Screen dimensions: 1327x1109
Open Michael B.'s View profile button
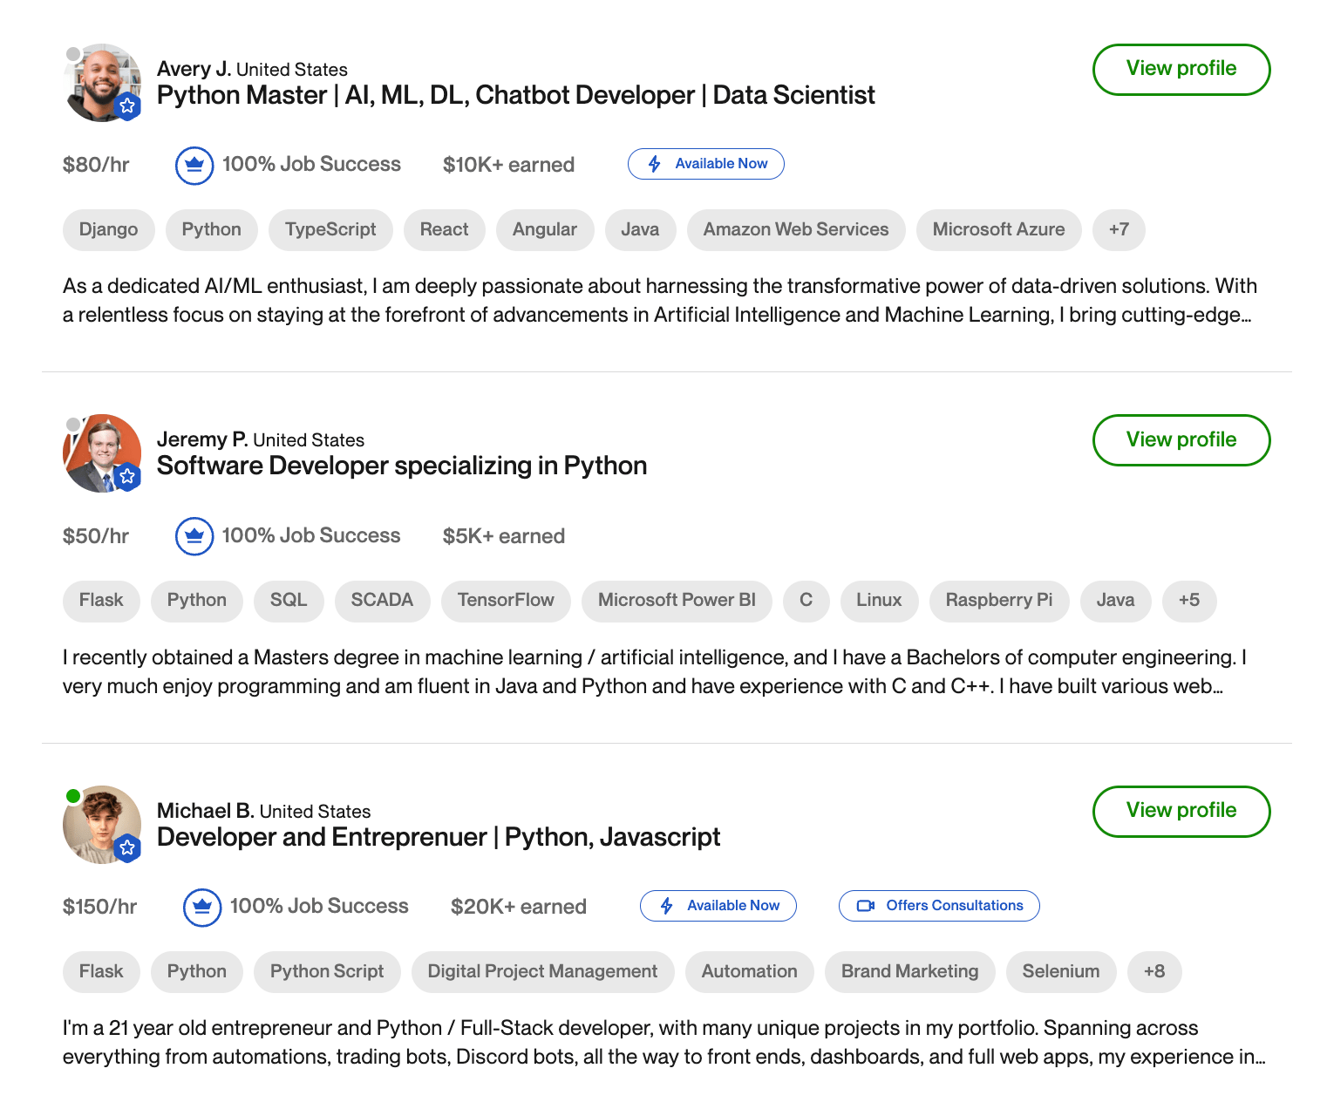(x=1181, y=811)
